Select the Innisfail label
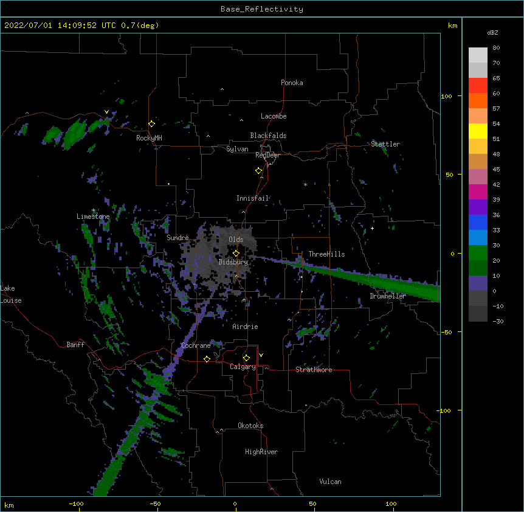The height and width of the screenshot is (512, 524). tap(253, 198)
